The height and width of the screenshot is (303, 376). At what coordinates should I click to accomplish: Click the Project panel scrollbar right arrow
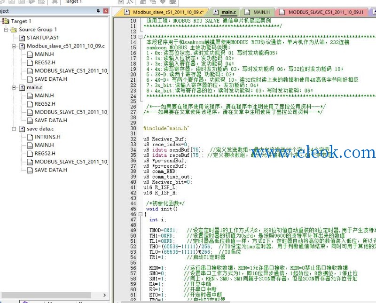click(104, 295)
